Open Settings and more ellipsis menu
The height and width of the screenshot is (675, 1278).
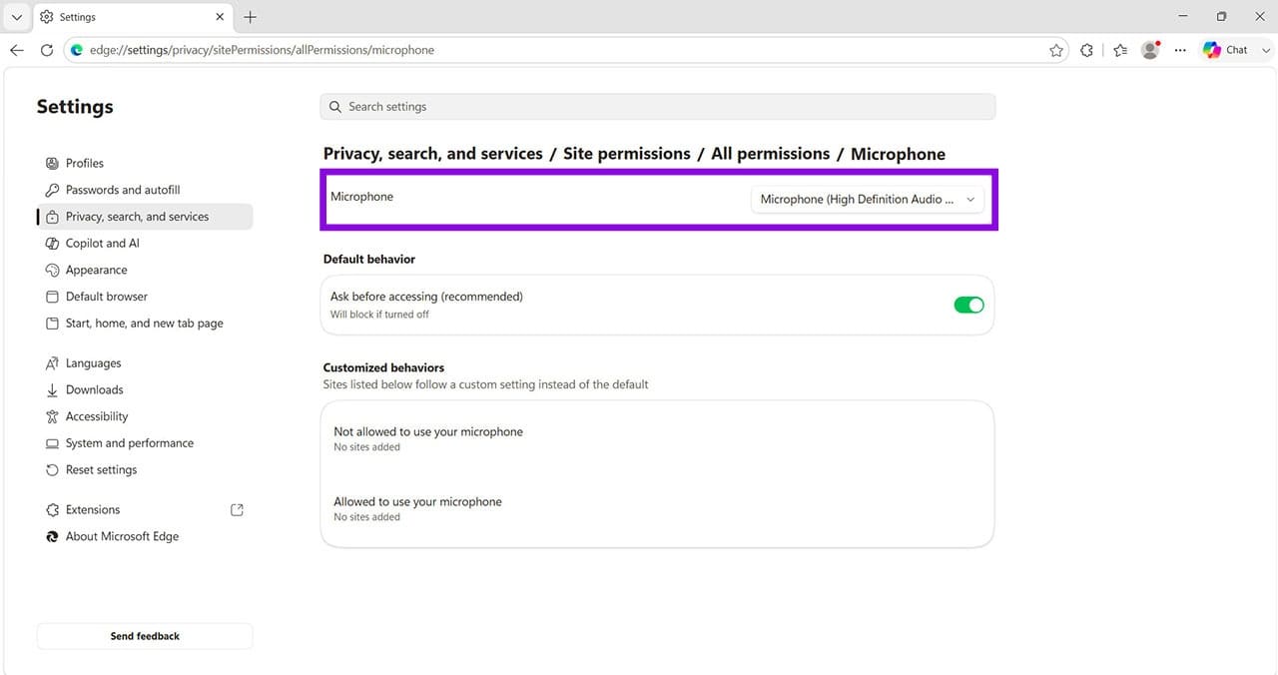[1180, 50]
